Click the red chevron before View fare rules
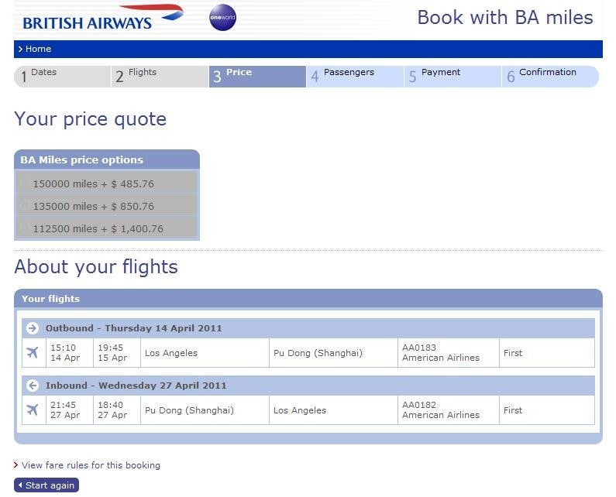The width and height of the screenshot is (616, 497). 16,464
